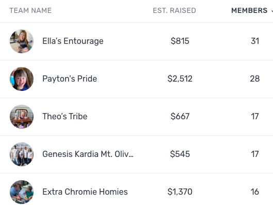Viewport: 273px width, 205px height.
Task: Open the Theo's Tribe team link
Action: pyautogui.click(x=65, y=116)
